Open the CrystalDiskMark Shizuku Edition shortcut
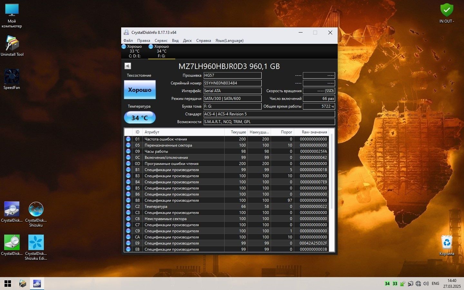 (x=36, y=247)
